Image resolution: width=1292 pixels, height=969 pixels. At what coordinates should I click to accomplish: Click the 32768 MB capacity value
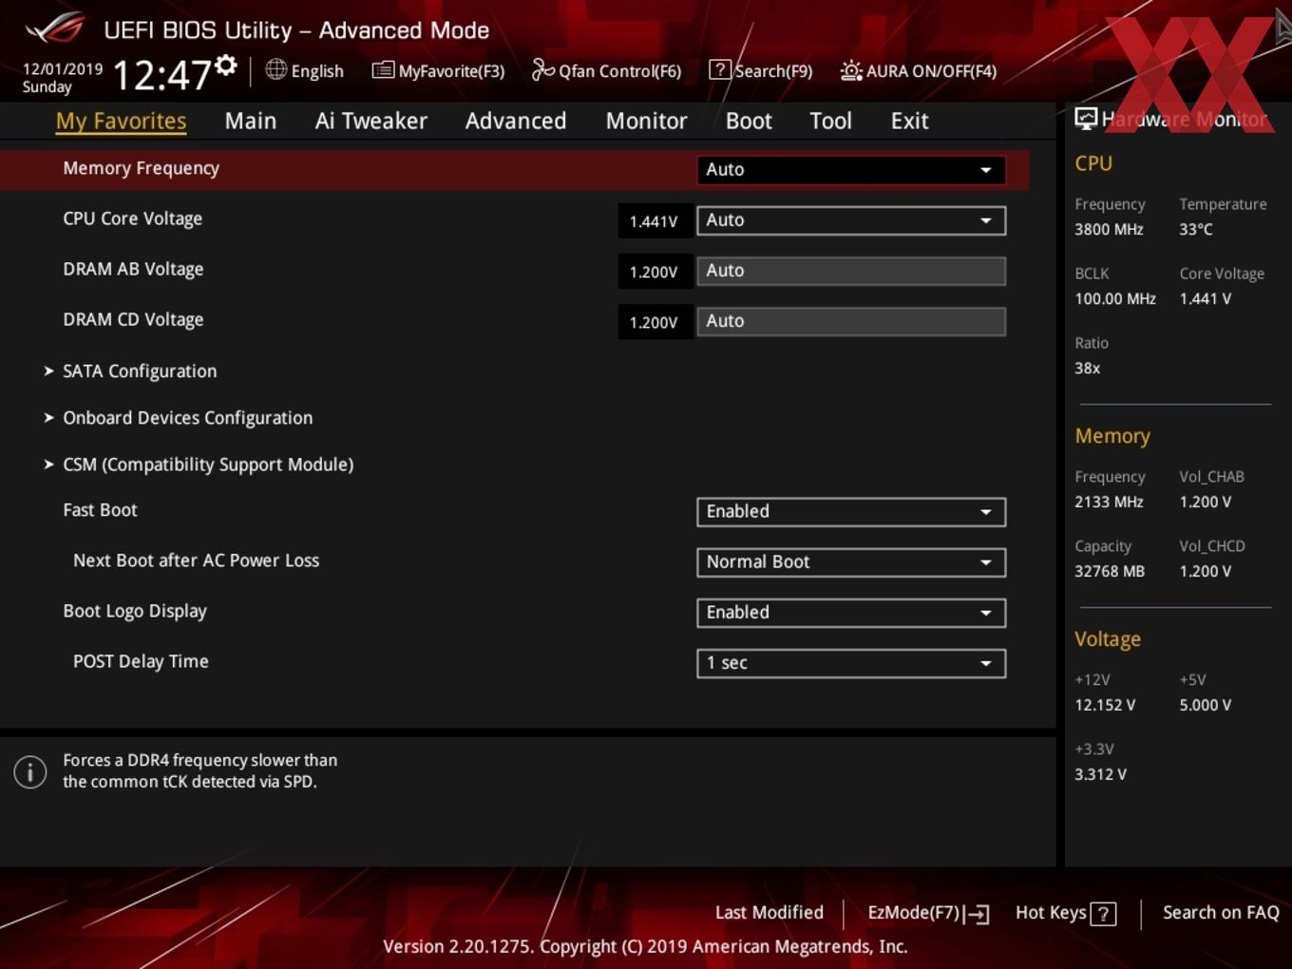[x=1110, y=571]
